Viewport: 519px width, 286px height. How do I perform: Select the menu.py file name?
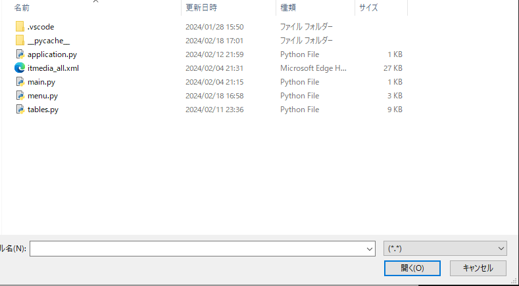[43, 96]
